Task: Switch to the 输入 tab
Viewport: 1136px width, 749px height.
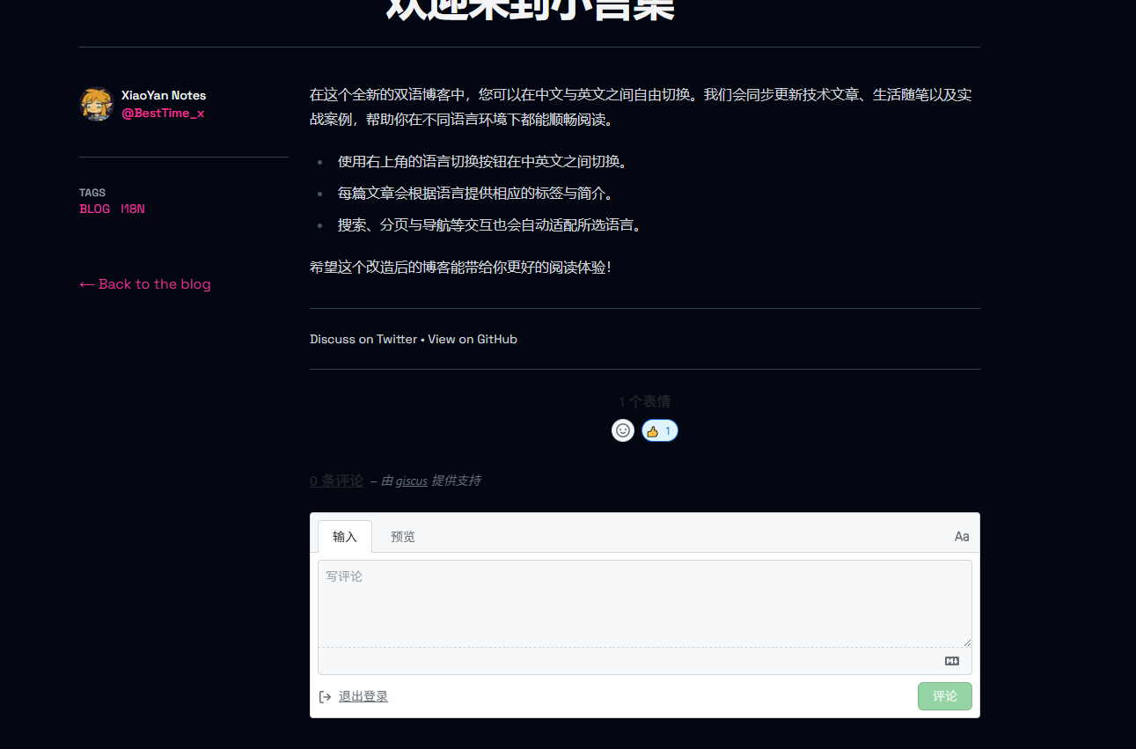Action: tap(345, 537)
